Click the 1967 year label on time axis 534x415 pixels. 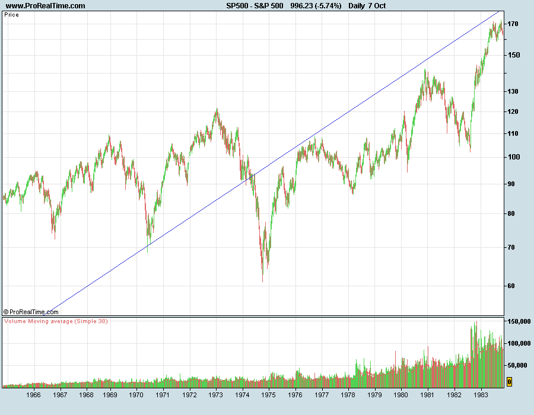click(59, 395)
